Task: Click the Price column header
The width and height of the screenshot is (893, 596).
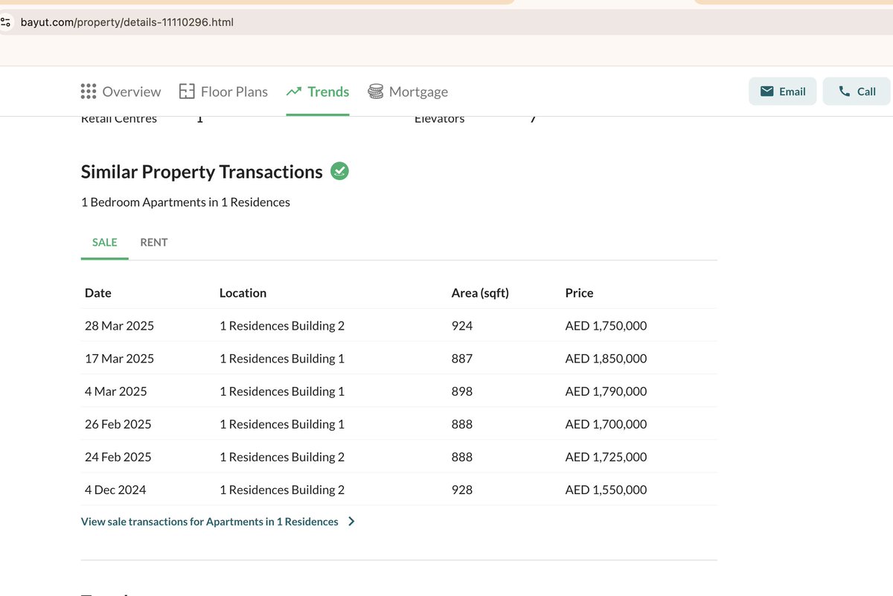Action: (580, 293)
